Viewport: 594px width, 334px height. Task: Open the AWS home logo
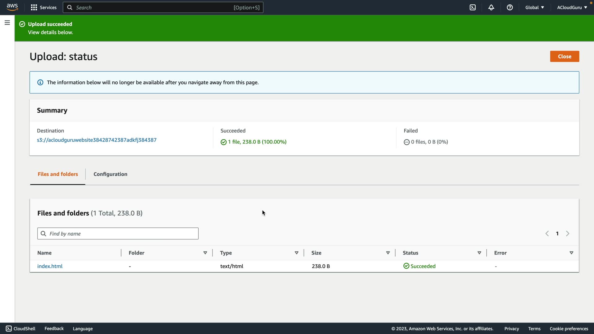click(12, 7)
